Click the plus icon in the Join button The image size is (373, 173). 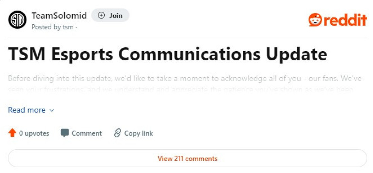click(101, 15)
